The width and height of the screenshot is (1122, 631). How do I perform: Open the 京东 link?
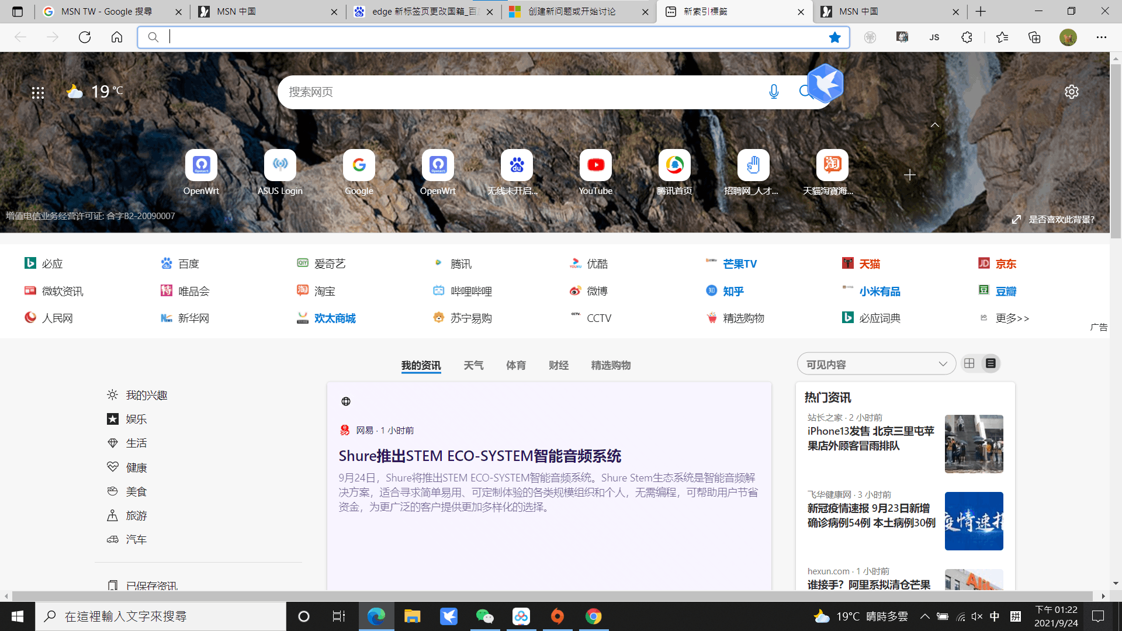(1006, 264)
